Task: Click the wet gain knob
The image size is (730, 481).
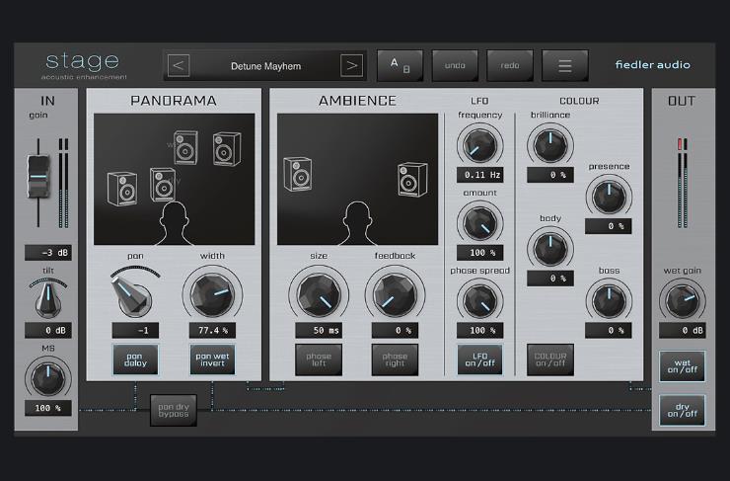Action: [x=682, y=301]
